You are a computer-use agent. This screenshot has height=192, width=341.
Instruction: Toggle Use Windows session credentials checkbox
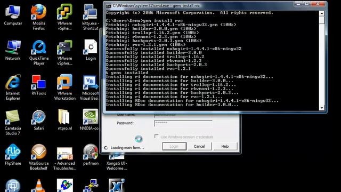pyautogui.click(x=156, y=137)
